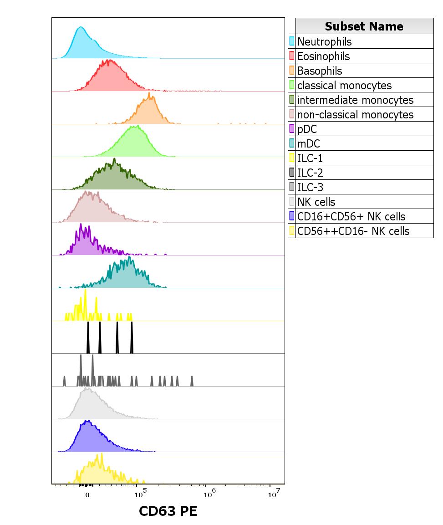The width and height of the screenshot is (443, 525).
Task: Click the Neutrophils cyan color swatch
Action: pyautogui.click(x=292, y=41)
